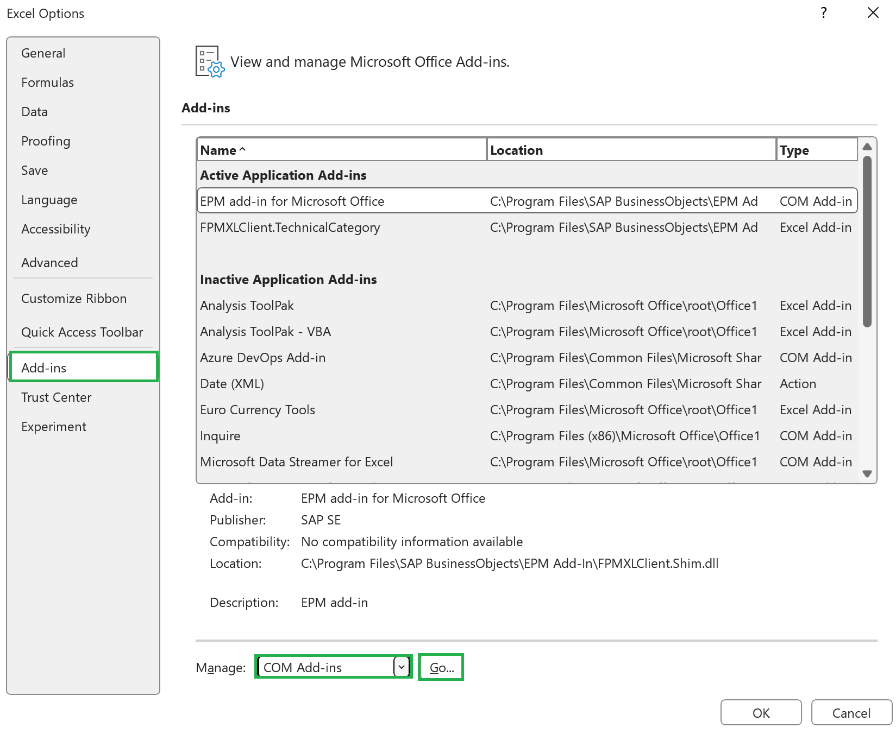Open Quick Access Toolbar settings

point(82,332)
